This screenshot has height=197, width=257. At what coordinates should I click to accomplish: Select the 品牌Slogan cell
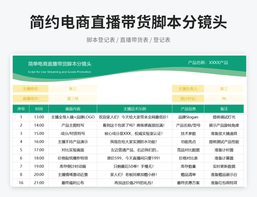tap(188, 117)
